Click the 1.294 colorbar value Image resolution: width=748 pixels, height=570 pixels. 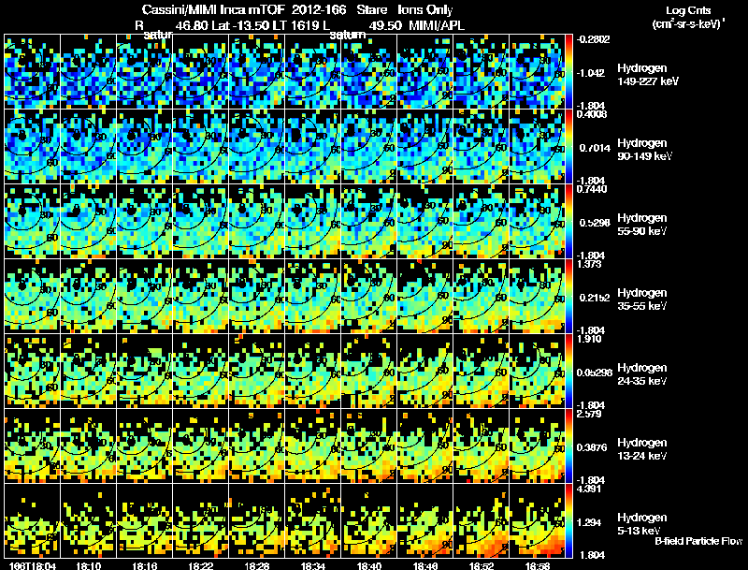[589, 523]
